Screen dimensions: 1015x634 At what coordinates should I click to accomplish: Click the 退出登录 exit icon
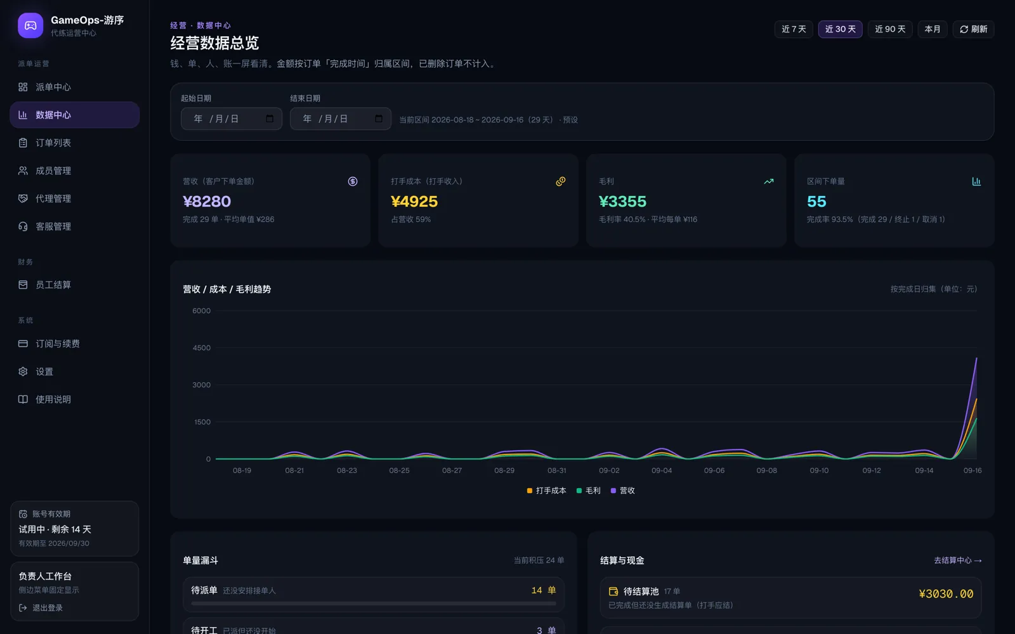(x=23, y=608)
